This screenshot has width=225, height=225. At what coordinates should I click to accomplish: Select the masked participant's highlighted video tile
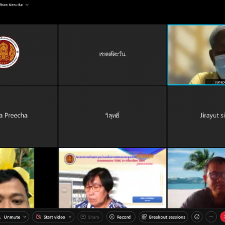coord(196,55)
